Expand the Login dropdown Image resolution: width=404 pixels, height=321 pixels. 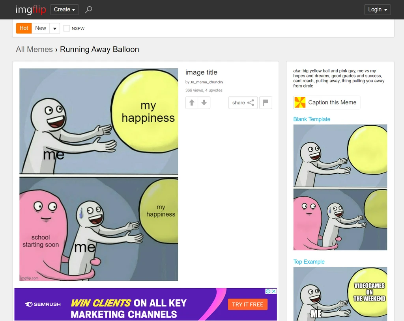[377, 9]
